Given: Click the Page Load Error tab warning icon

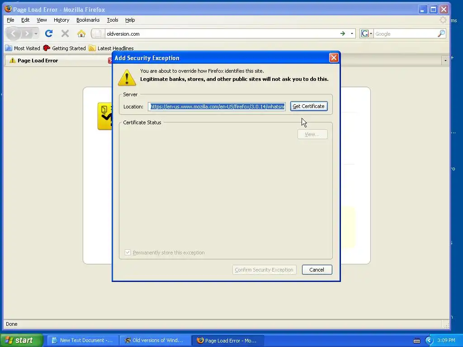Looking at the screenshot, I should pyautogui.click(x=12, y=61).
